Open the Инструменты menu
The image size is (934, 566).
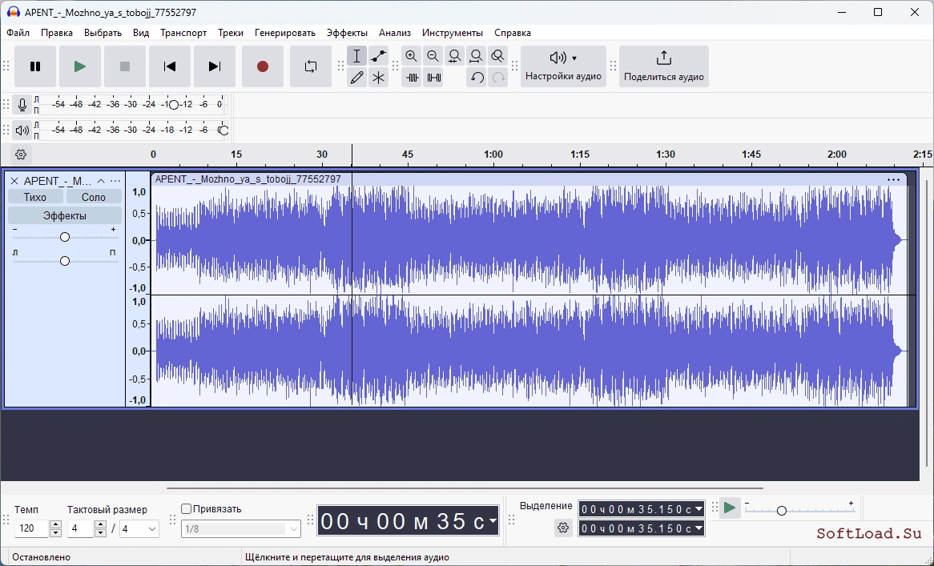453,33
